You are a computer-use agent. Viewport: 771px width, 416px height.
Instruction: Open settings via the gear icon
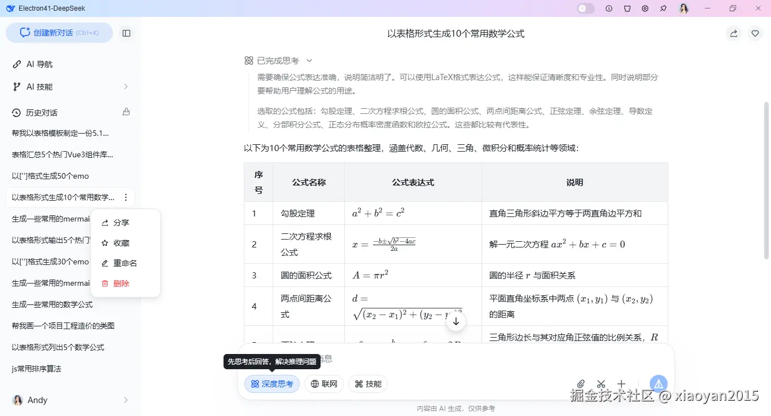coord(645,8)
